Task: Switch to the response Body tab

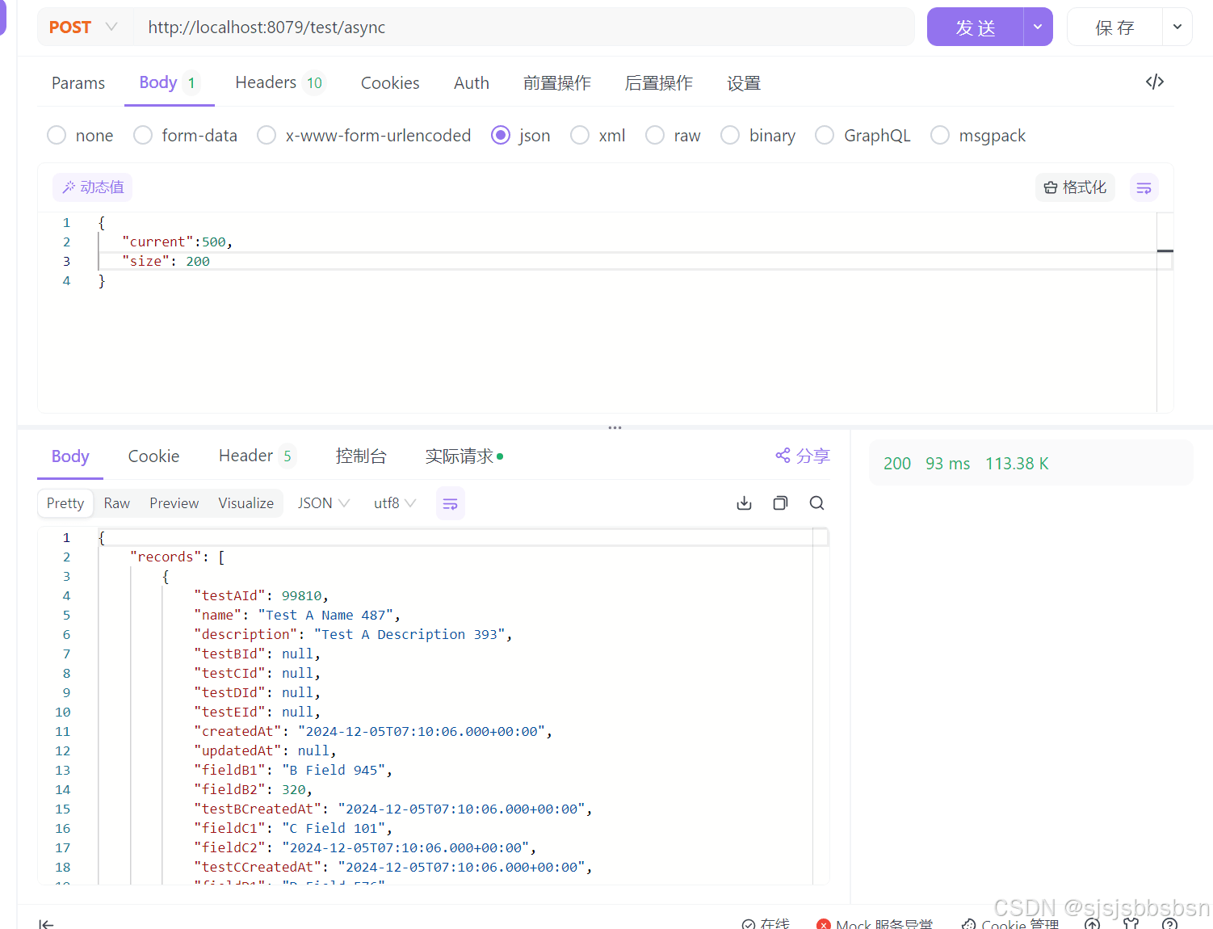Action: coord(70,456)
